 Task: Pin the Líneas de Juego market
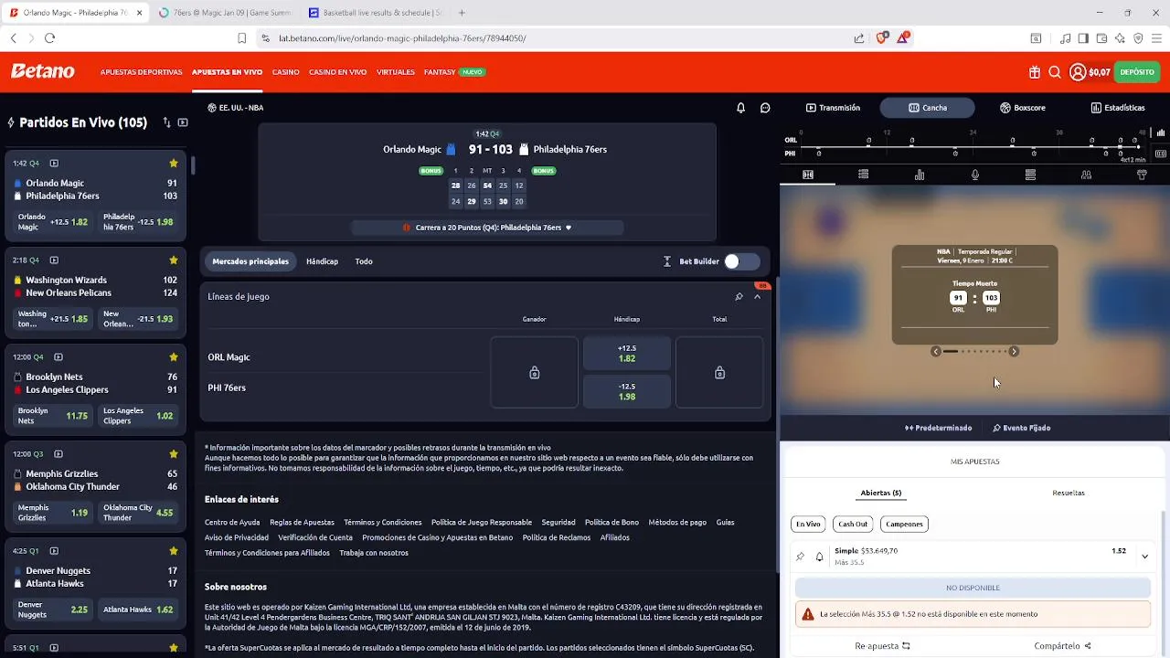(739, 297)
